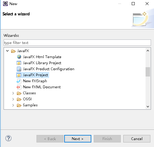Image resolution: width=154 pixels, height=147 pixels.
Task: Click the disabled Finish button
Action: point(107,139)
